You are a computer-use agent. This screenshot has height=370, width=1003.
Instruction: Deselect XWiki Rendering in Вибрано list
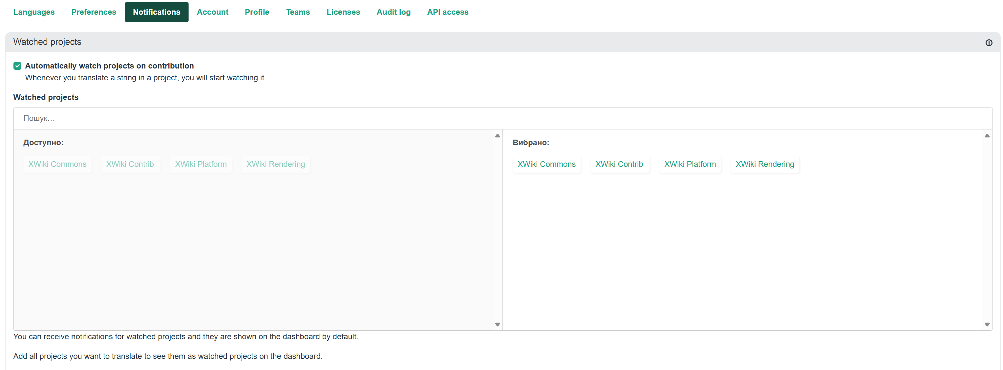click(x=764, y=165)
